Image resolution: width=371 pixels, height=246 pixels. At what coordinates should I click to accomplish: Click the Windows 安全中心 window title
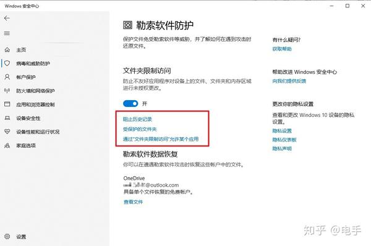[x=22, y=6]
